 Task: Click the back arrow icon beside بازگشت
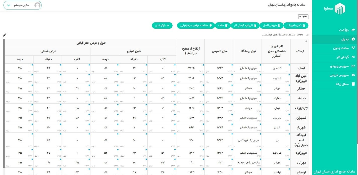[353, 30]
